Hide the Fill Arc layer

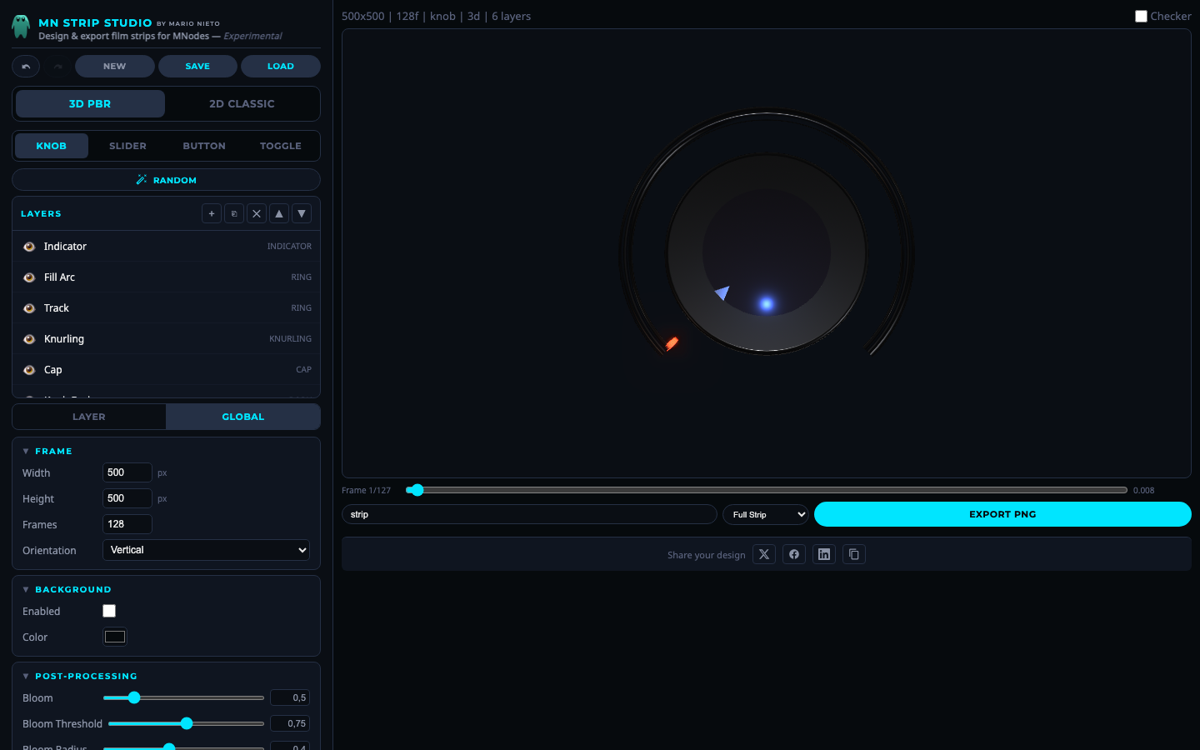pyautogui.click(x=29, y=277)
